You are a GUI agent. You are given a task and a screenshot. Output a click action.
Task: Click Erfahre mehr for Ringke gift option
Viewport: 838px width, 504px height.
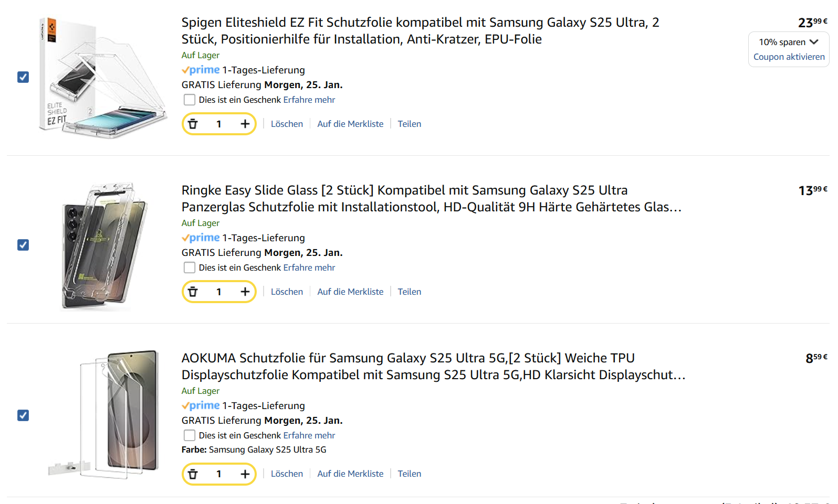[309, 267]
